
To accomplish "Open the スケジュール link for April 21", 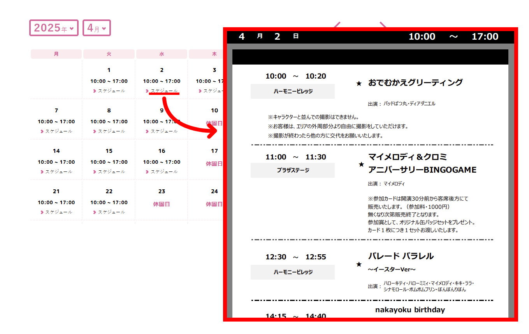I will pos(56,212).
